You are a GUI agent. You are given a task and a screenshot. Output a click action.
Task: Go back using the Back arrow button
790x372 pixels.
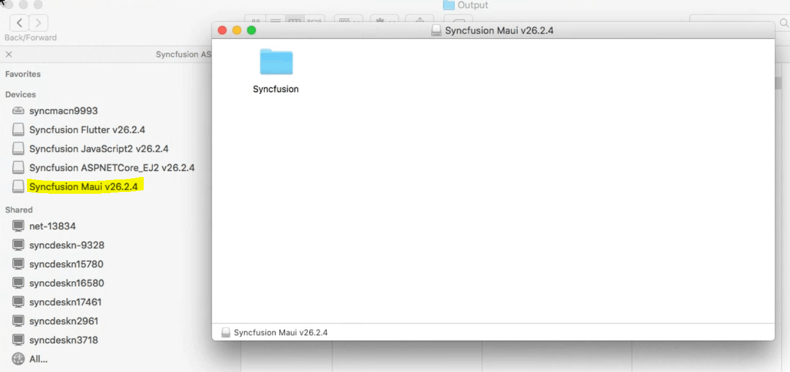click(20, 23)
